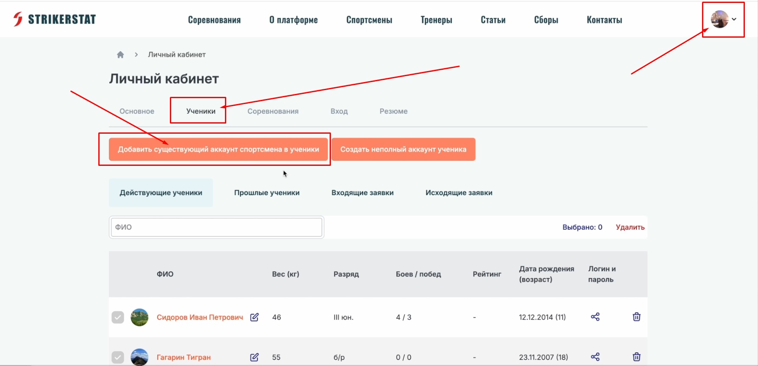Click the red Удалить link
Screen dimensions: 758x366
[630, 227]
